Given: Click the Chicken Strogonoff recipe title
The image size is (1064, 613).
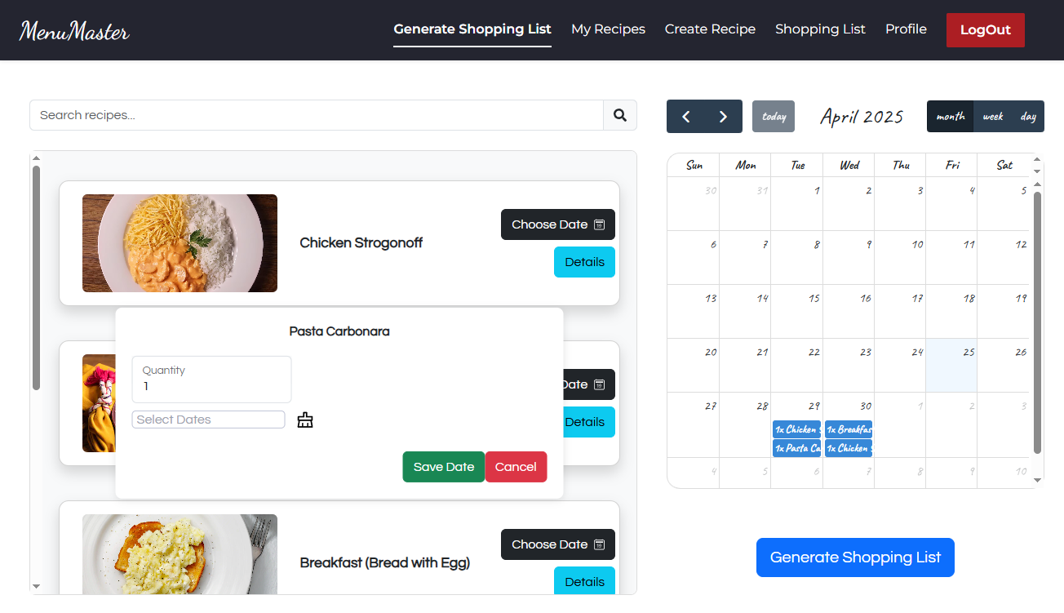Looking at the screenshot, I should pyautogui.click(x=361, y=242).
